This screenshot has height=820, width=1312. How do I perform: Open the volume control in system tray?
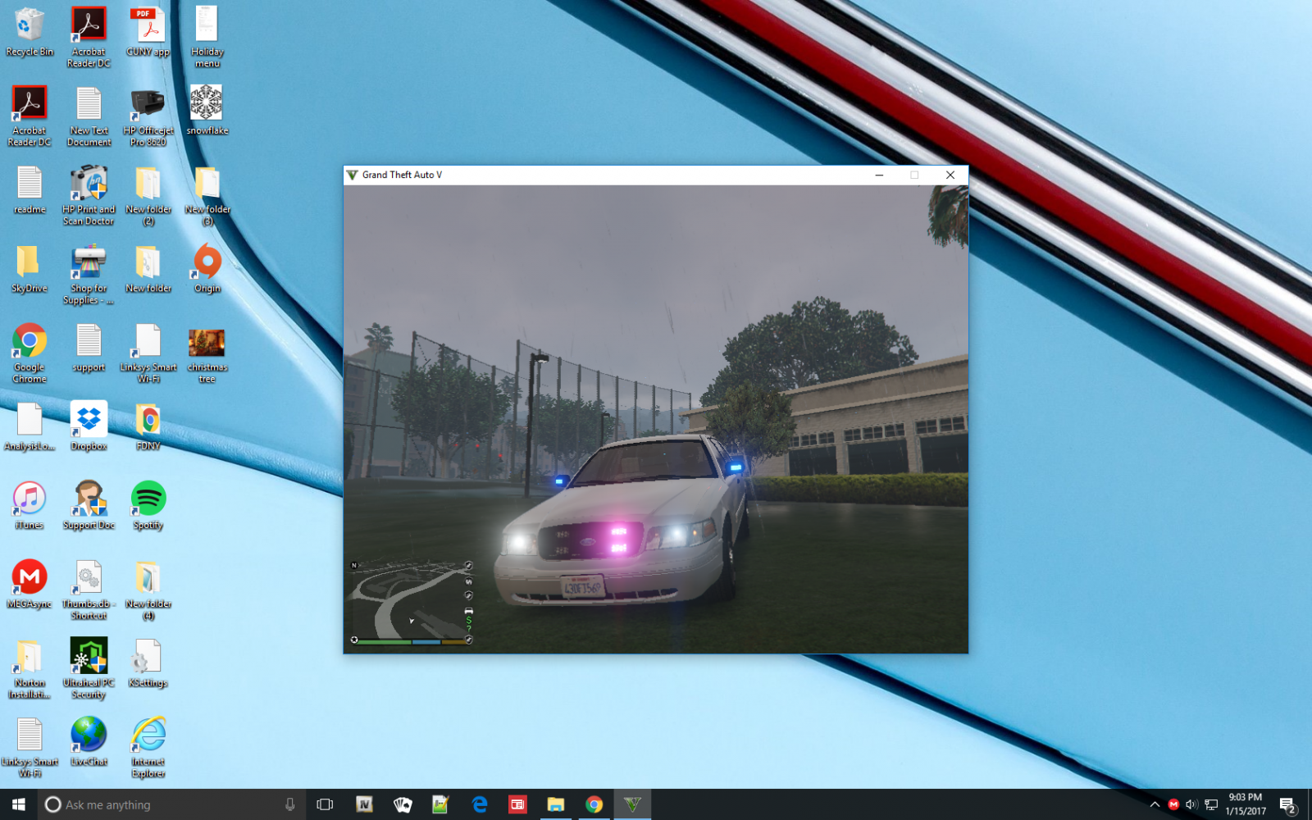[1191, 804]
